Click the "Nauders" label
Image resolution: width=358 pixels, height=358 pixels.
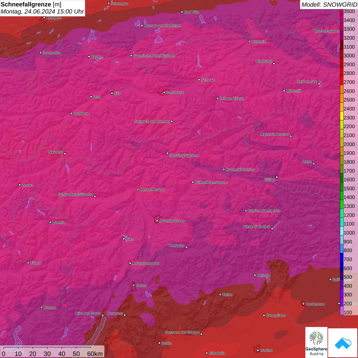56,152
